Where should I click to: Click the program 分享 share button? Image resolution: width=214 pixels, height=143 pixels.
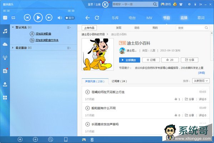click(189, 60)
